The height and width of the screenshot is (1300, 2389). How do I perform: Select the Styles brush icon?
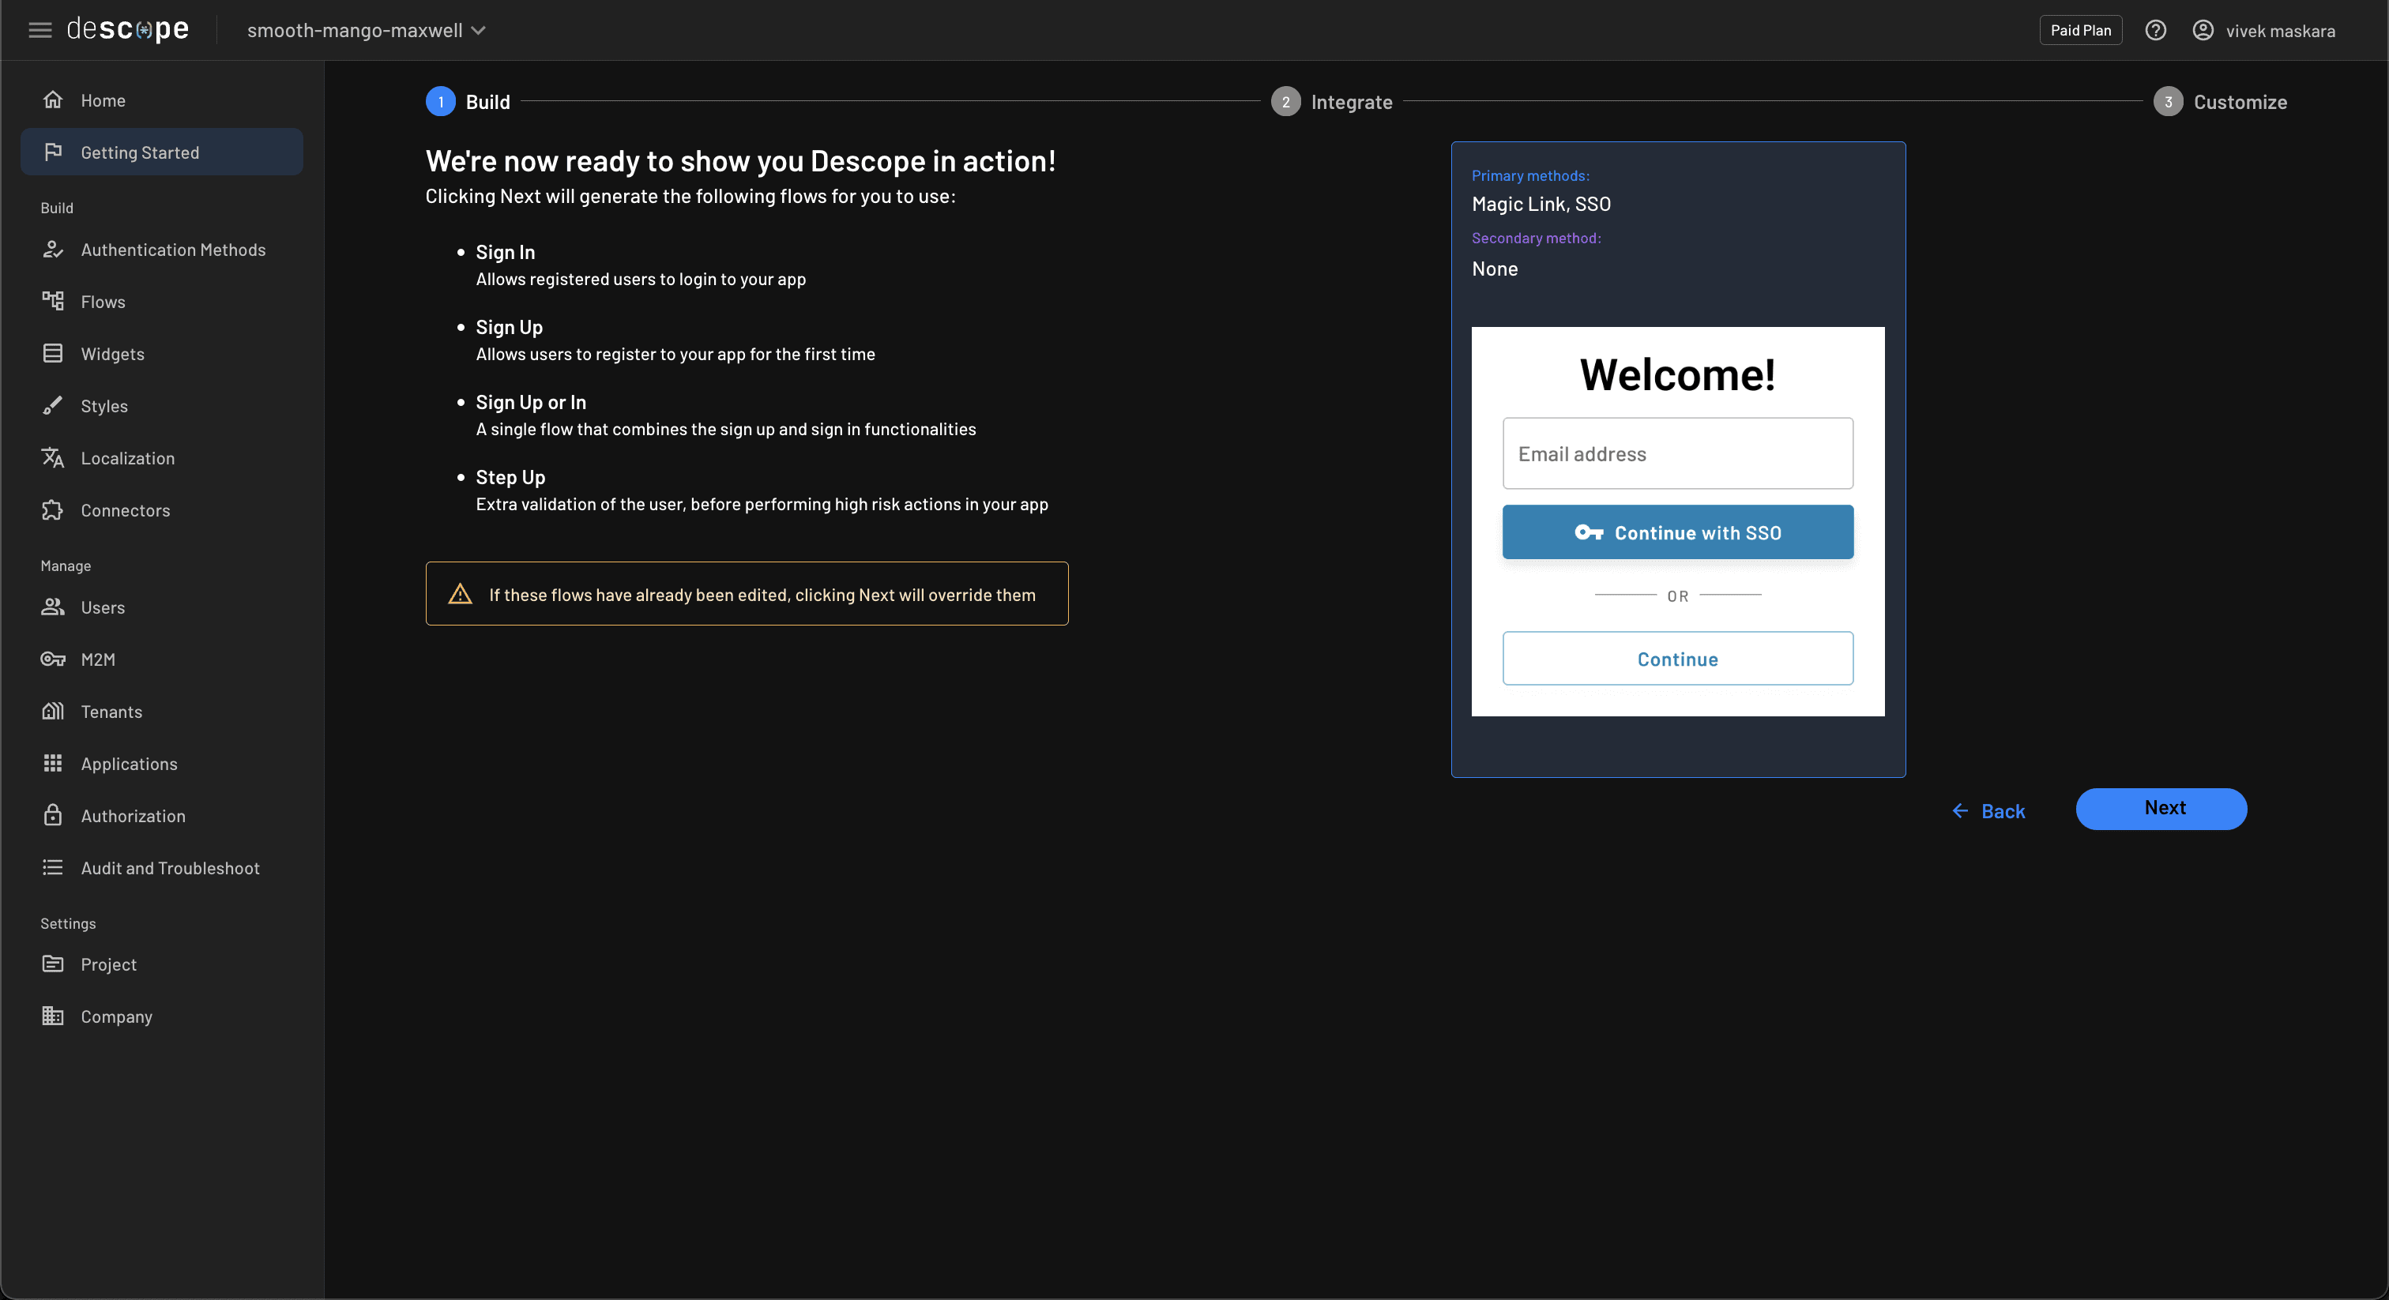(53, 405)
